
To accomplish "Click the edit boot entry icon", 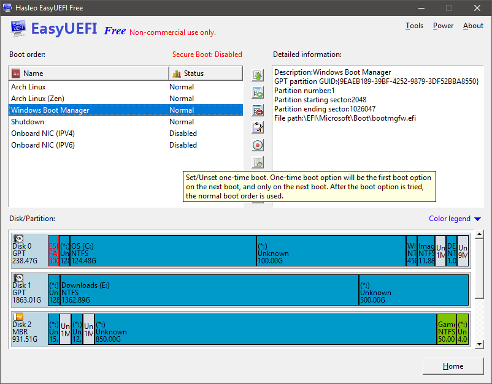I will [258, 128].
